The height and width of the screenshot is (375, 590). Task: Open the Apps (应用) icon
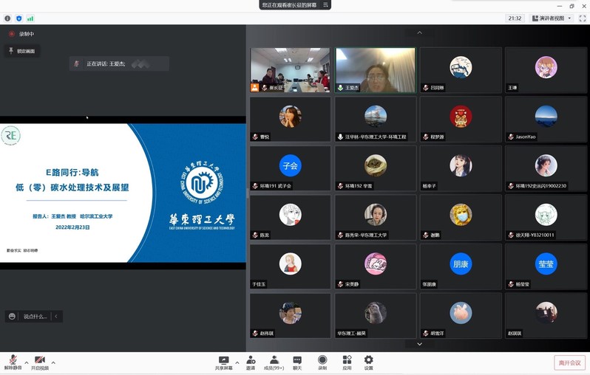click(346, 362)
